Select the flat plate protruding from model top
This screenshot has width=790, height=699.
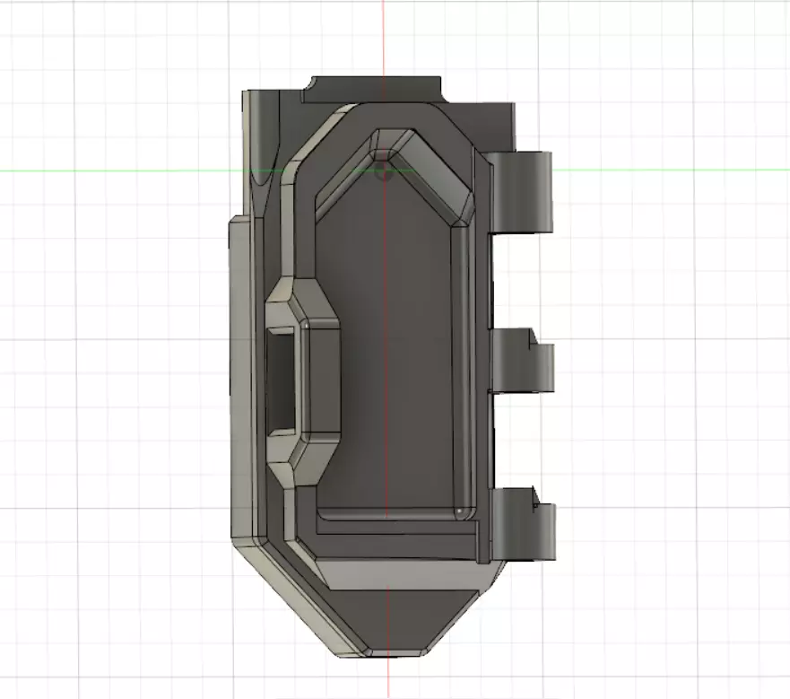[x=373, y=89]
